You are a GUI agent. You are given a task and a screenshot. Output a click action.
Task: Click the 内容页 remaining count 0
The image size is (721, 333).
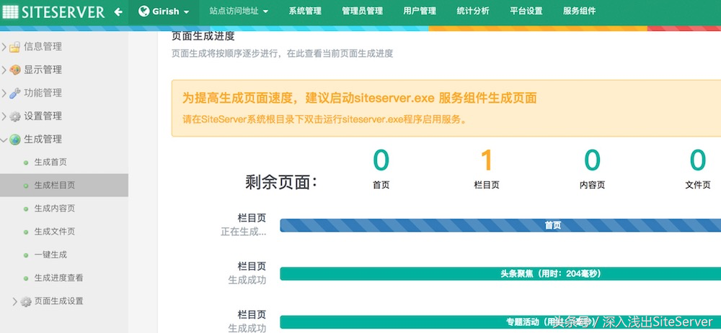pyautogui.click(x=592, y=160)
